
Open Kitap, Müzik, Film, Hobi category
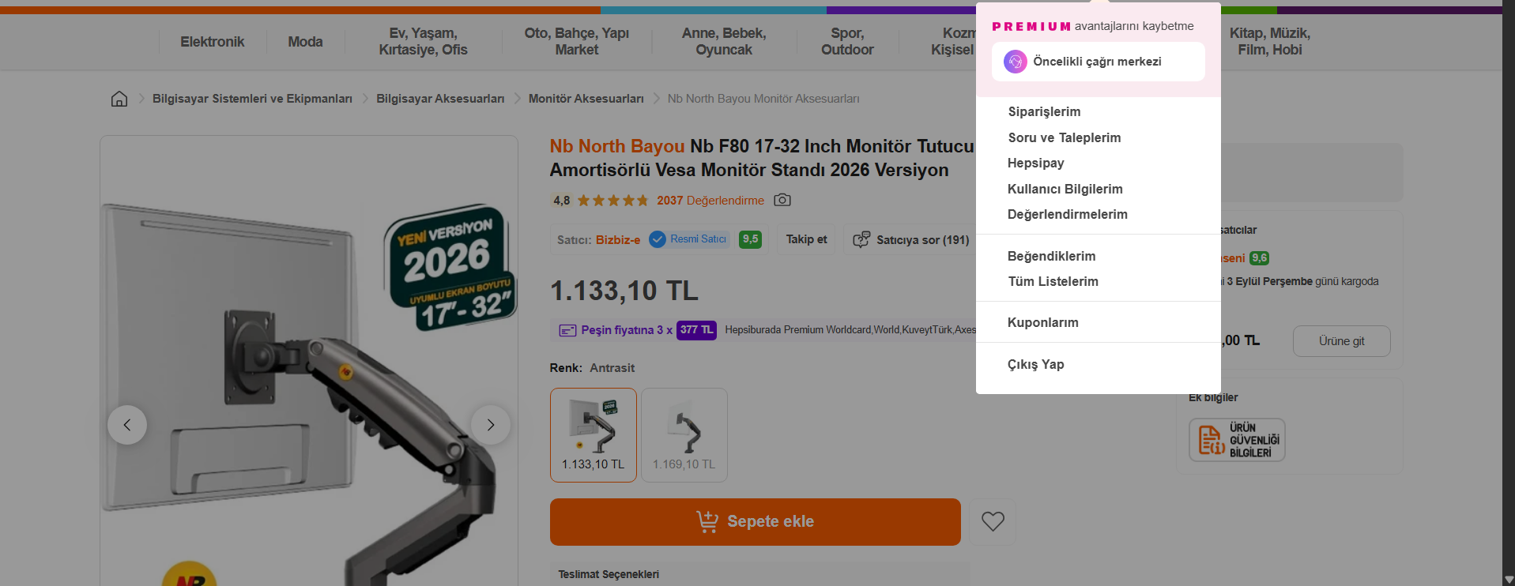pyautogui.click(x=1269, y=42)
